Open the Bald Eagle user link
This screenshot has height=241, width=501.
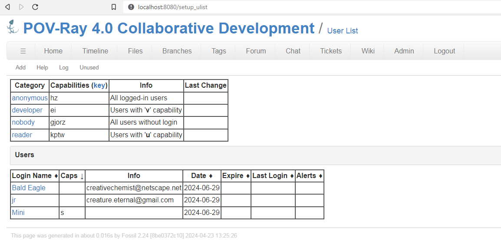(29, 188)
